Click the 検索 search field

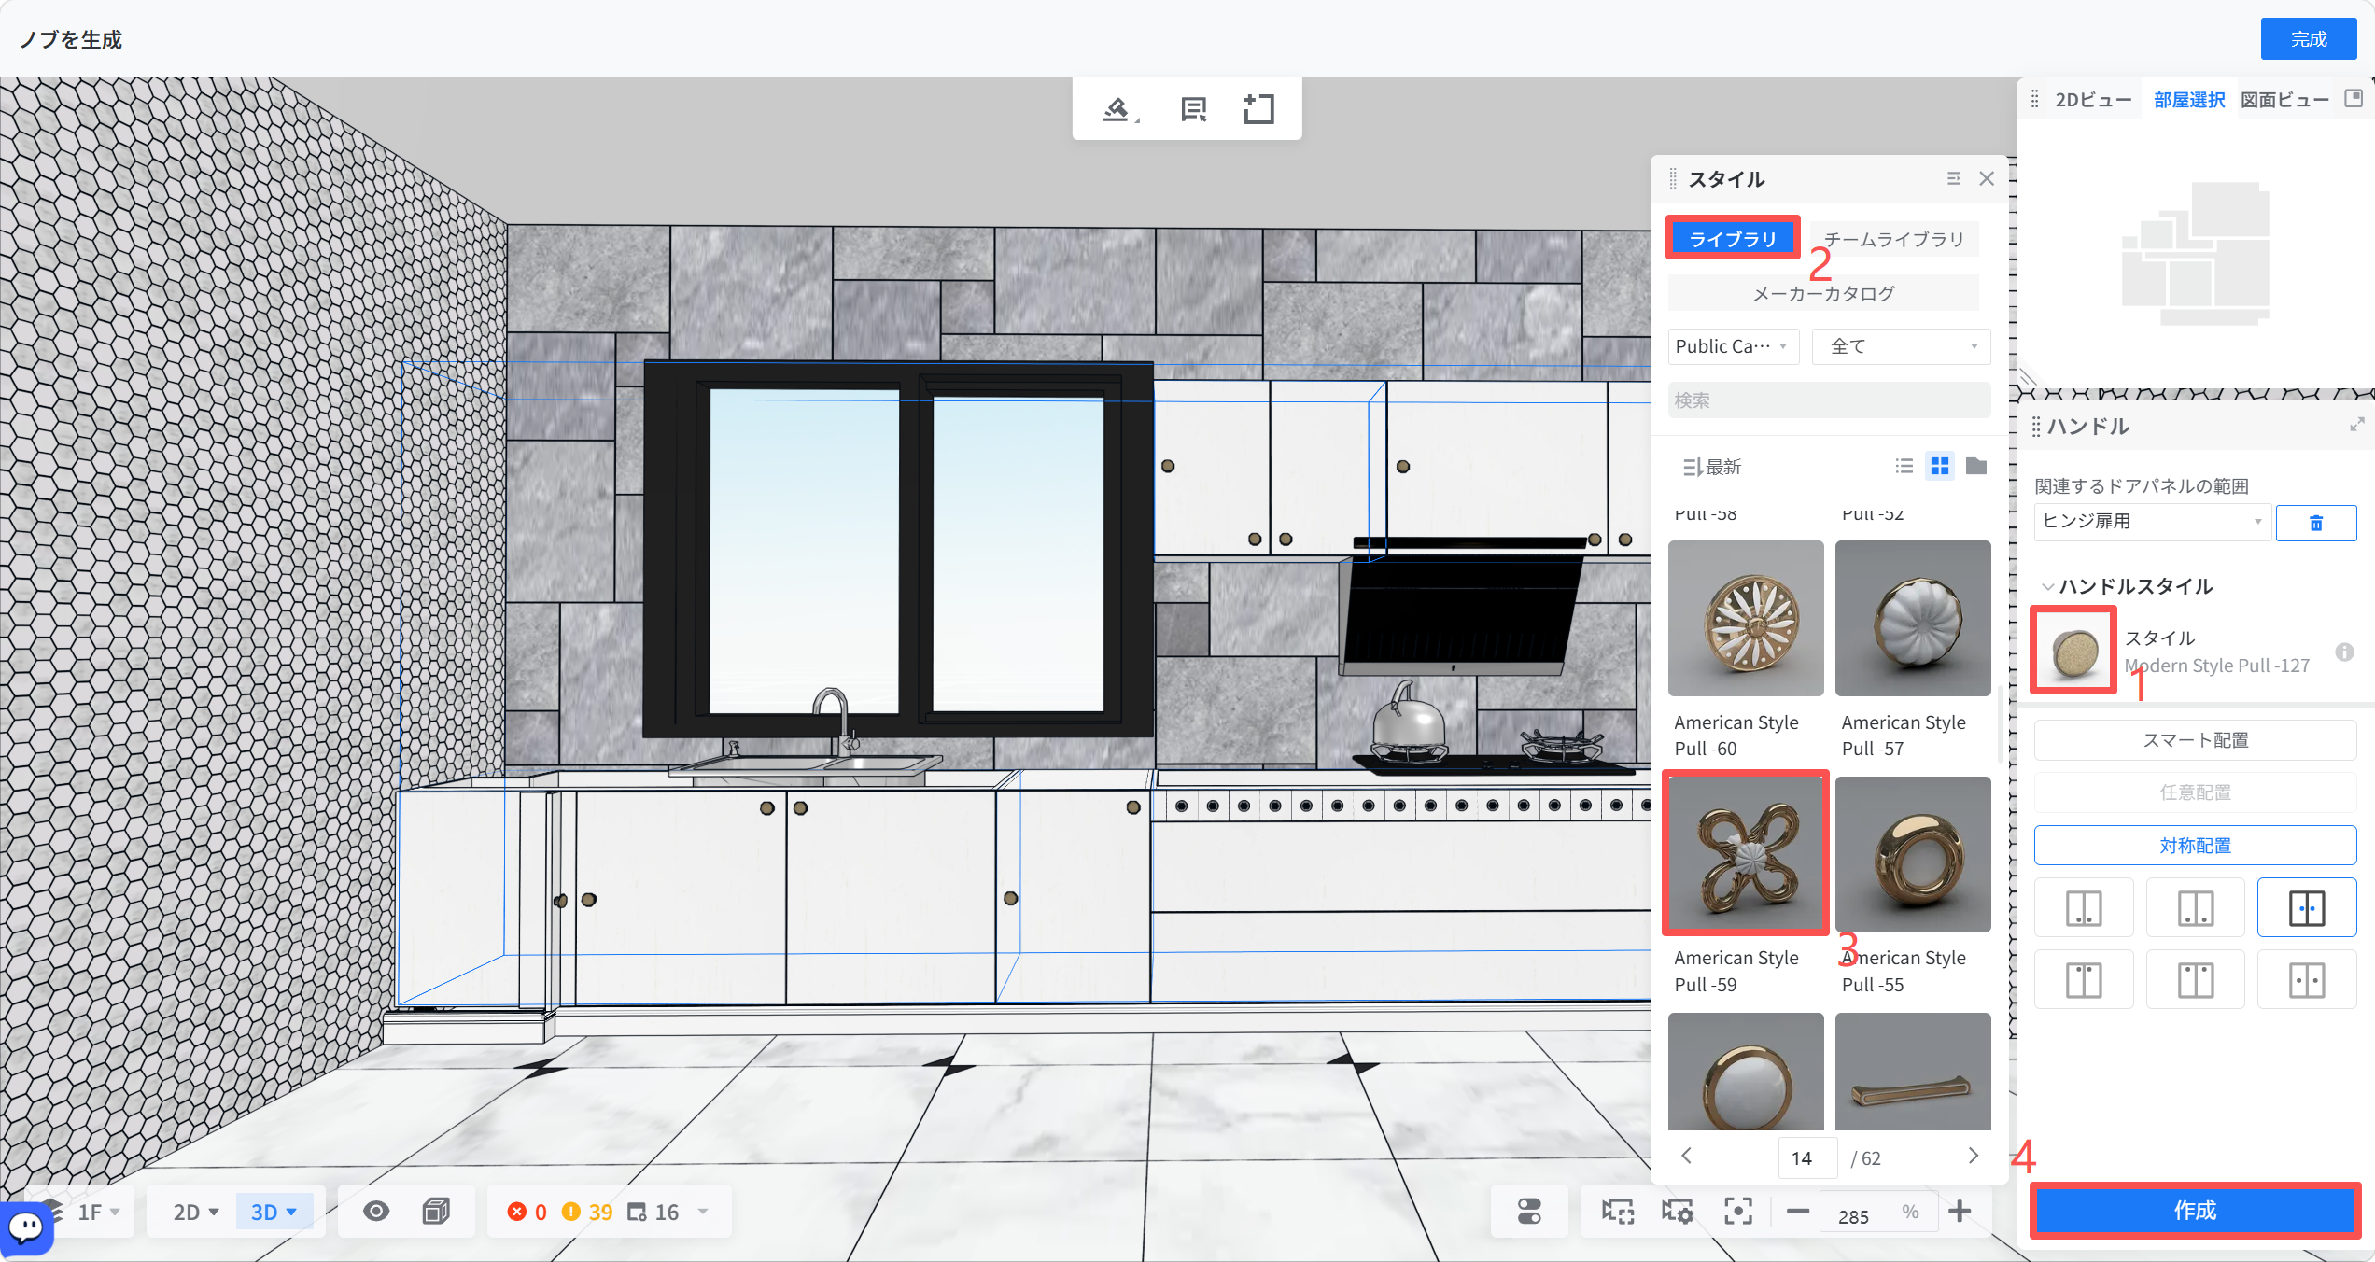1829,400
